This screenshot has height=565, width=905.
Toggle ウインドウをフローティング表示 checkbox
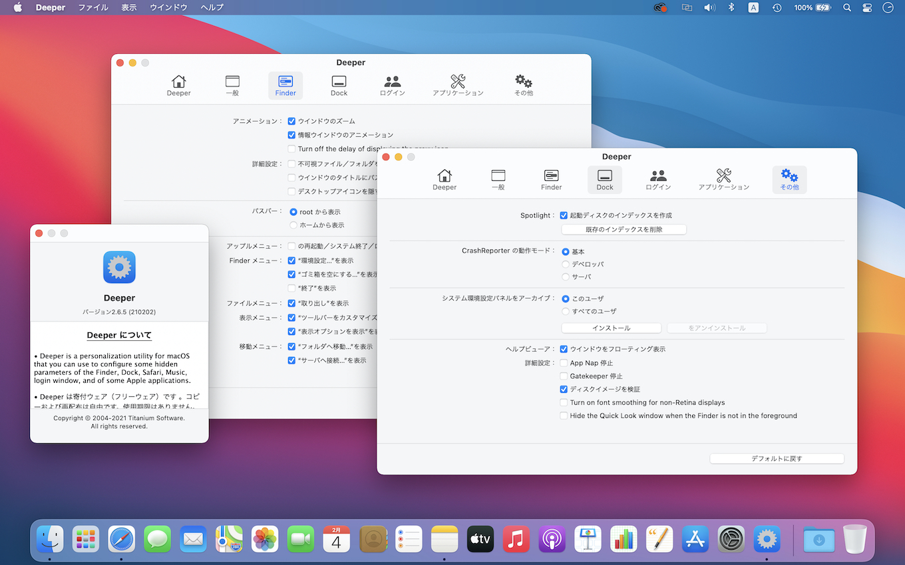[564, 349]
